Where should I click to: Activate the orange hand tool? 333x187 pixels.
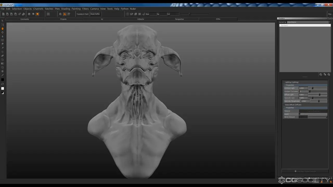(3, 29)
